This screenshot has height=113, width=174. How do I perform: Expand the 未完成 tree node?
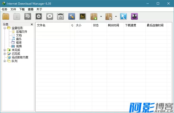[x=5, y=50]
